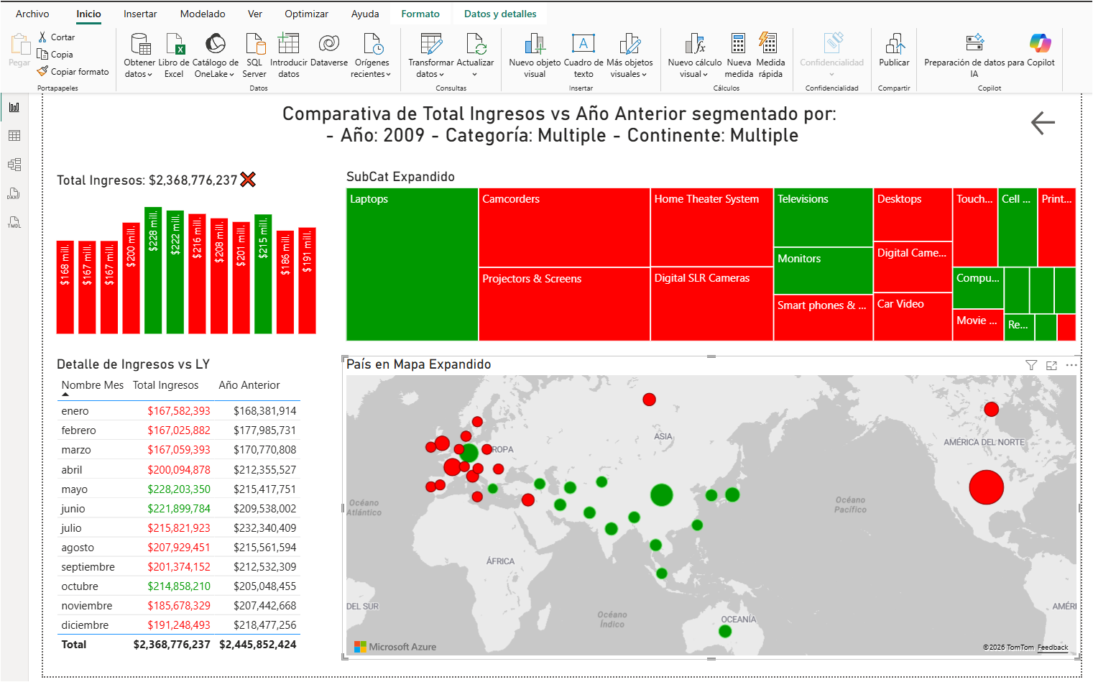Select the Camcorders treemap tile
The height and width of the screenshot is (682, 1093).
point(564,227)
